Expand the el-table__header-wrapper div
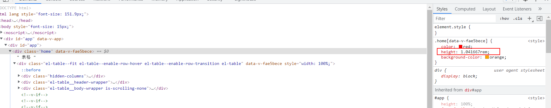The height and width of the screenshot is (108, 551). tap(19, 82)
